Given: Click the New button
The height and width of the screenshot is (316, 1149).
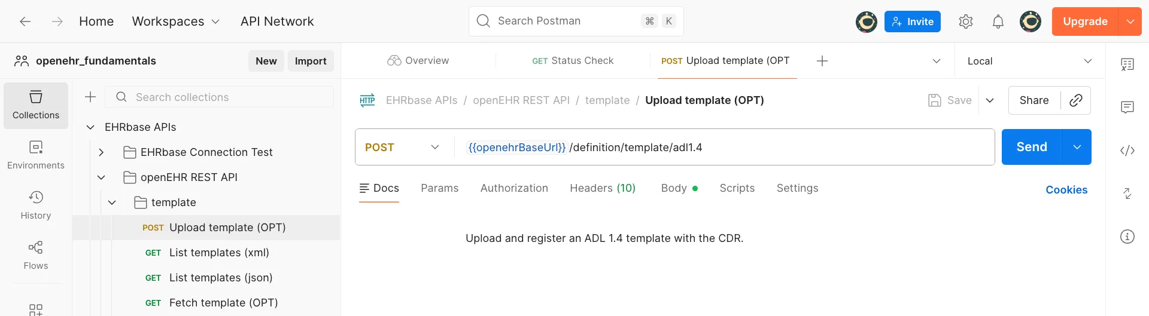Looking at the screenshot, I should pyautogui.click(x=266, y=61).
